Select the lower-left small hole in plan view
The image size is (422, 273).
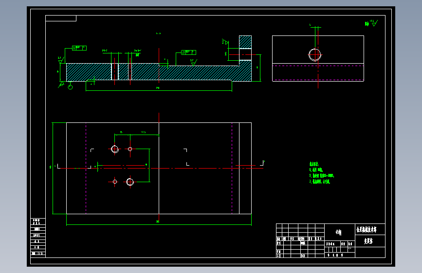(x=115, y=182)
